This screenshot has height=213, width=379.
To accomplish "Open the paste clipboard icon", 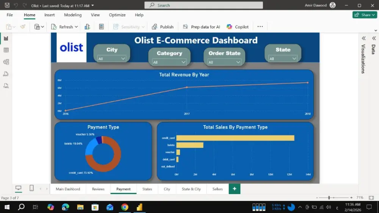I will pyautogui.click(x=9, y=27).
